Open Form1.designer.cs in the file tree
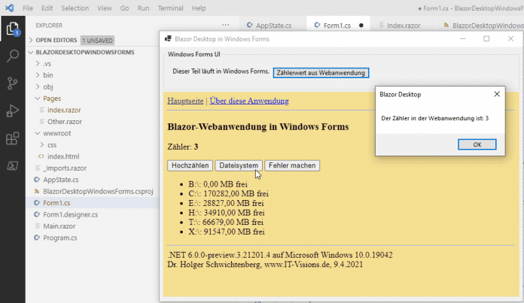The height and width of the screenshot is (303, 524). 71,214
